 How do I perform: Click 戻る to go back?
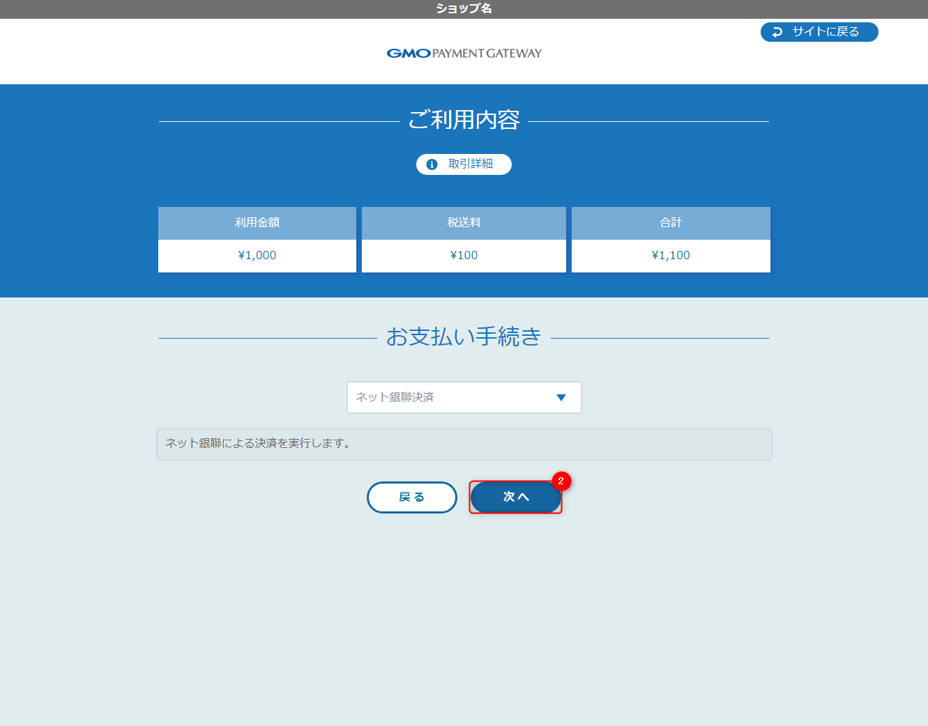pos(412,497)
